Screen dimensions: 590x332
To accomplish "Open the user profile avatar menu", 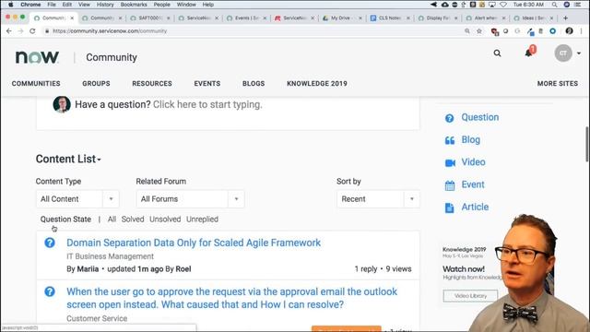I will click(x=563, y=53).
